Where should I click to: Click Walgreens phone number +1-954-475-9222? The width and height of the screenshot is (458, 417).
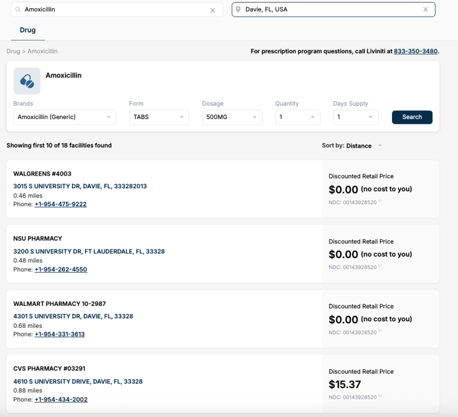pyautogui.click(x=61, y=204)
